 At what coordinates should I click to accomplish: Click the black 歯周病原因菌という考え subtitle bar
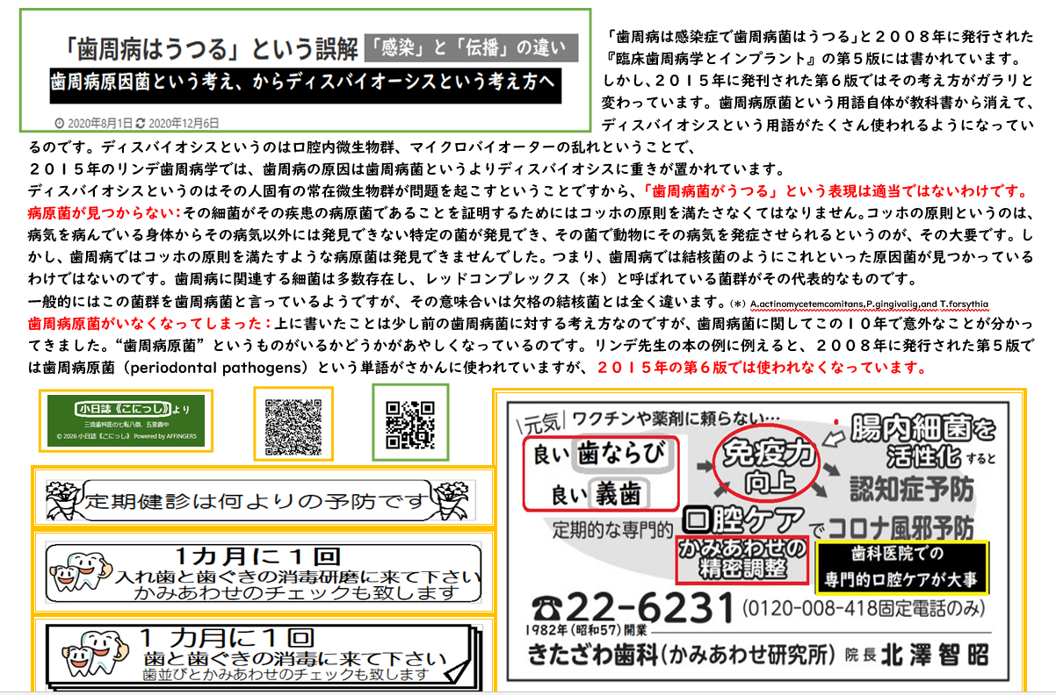point(303,85)
